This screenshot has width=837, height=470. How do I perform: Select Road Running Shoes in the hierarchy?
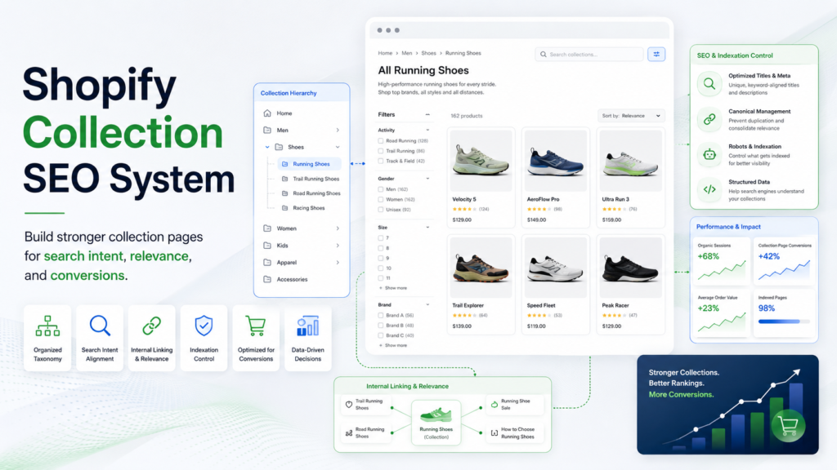pos(316,193)
